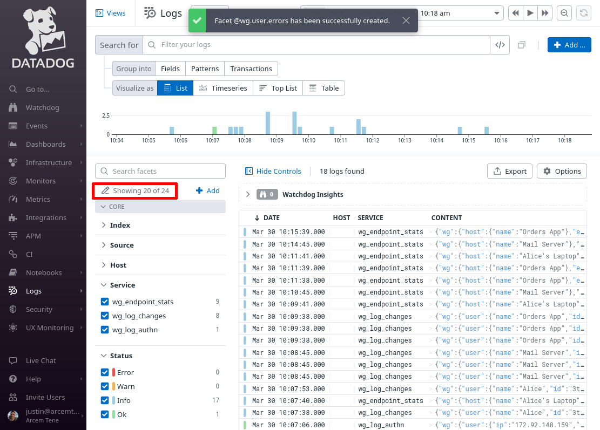Visualize as Top List
Viewport: 600px width, 430px height.
[278, 88]
